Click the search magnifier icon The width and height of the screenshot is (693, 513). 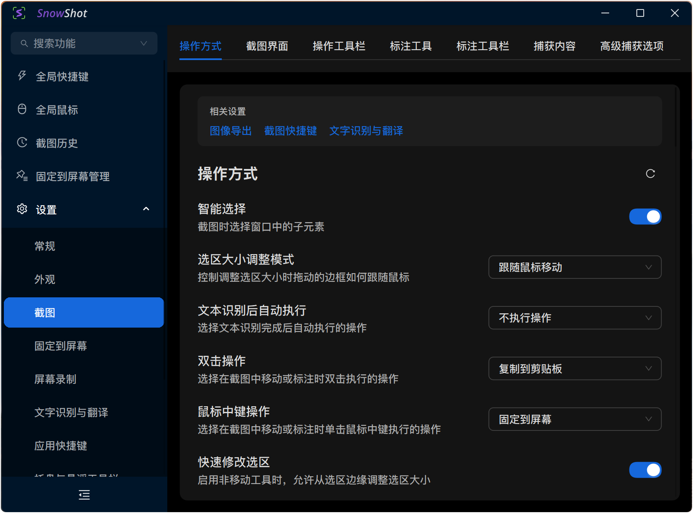24,44
